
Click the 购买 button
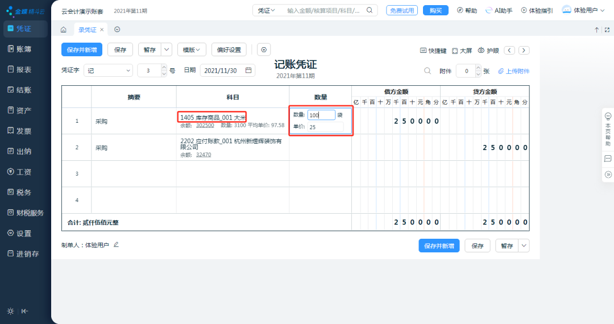tap(435, 11)
